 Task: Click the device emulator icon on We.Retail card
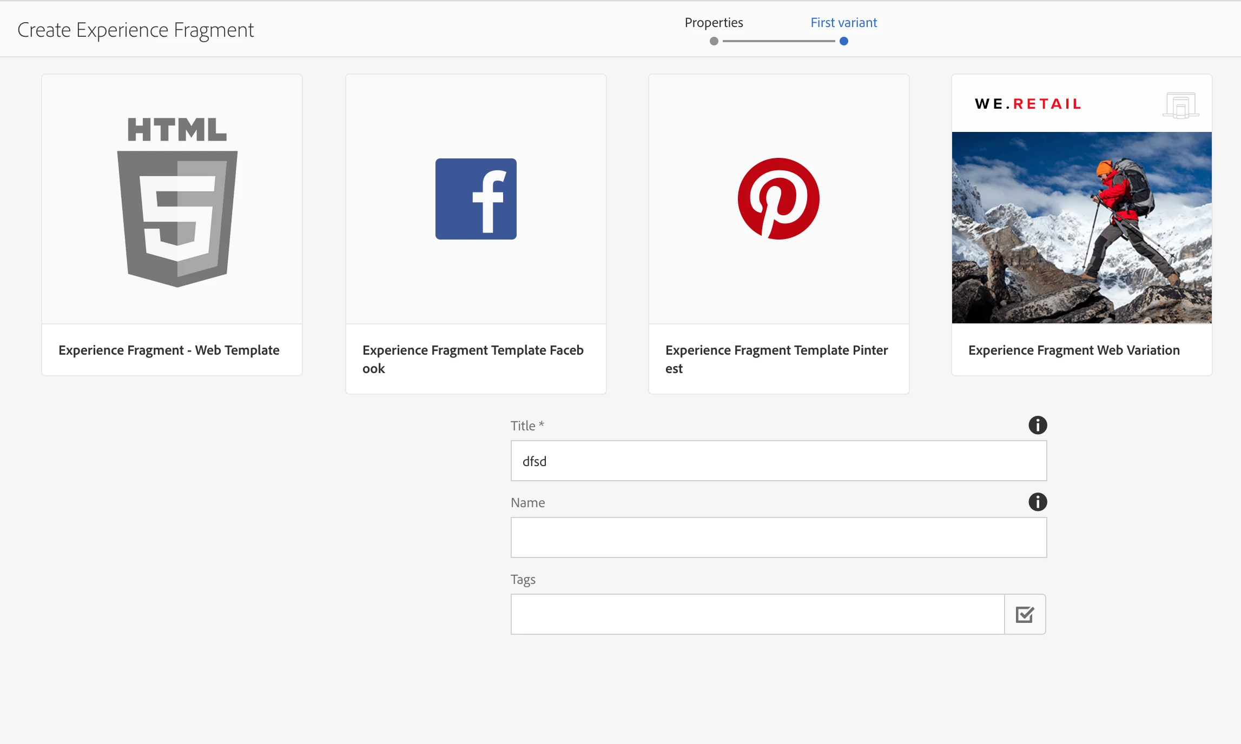coord(1180,105)
